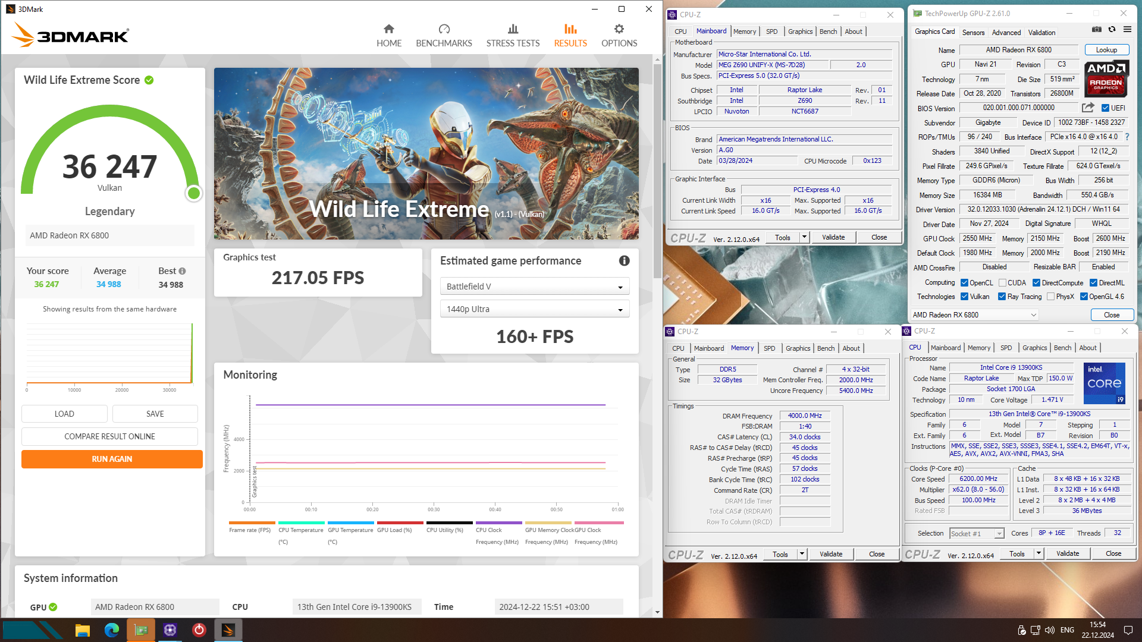This screenshot has height=642, width=1142.
Task: Select the Graphics tab in CPU-Z CPU window
Action: point(1034,348)
